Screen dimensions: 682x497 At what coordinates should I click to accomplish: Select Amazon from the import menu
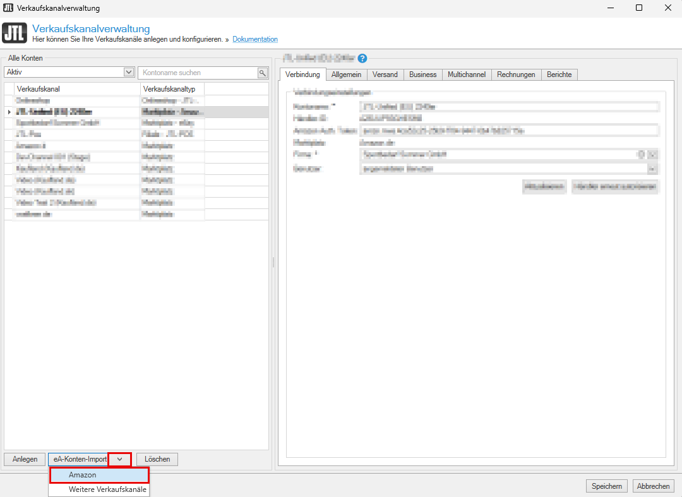click(x=99, y=475)
